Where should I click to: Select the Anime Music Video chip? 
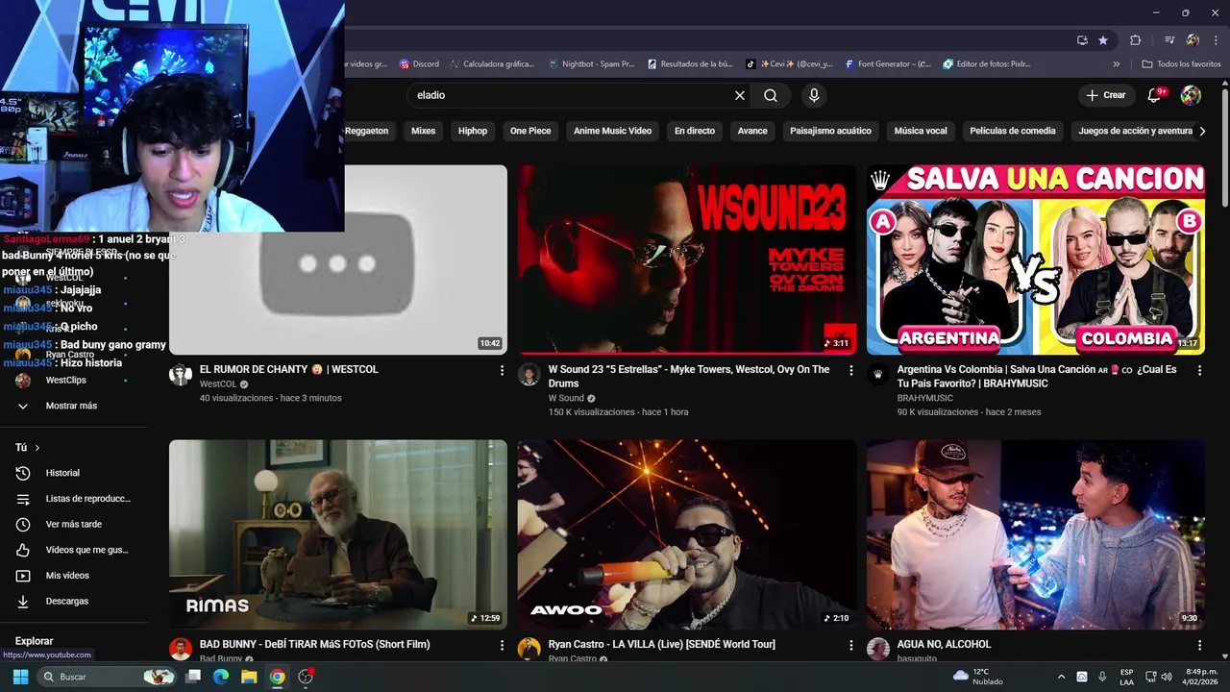point(612,131)
